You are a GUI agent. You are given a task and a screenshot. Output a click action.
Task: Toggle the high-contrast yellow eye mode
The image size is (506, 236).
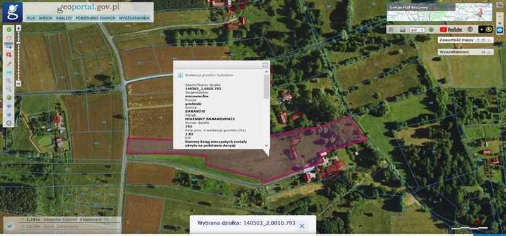click(486, 29)
